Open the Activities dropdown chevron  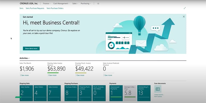point(29,58)
